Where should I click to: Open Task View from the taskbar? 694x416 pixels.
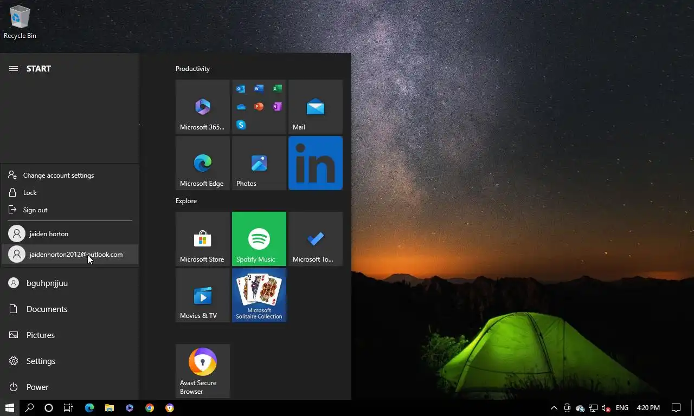pyautogui.click(x=68, y=408)
